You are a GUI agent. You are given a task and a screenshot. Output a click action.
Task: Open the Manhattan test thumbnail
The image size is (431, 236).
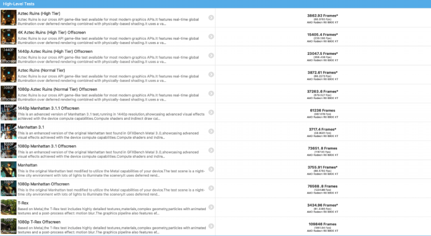pyautogui.click(x=9, y=169)
